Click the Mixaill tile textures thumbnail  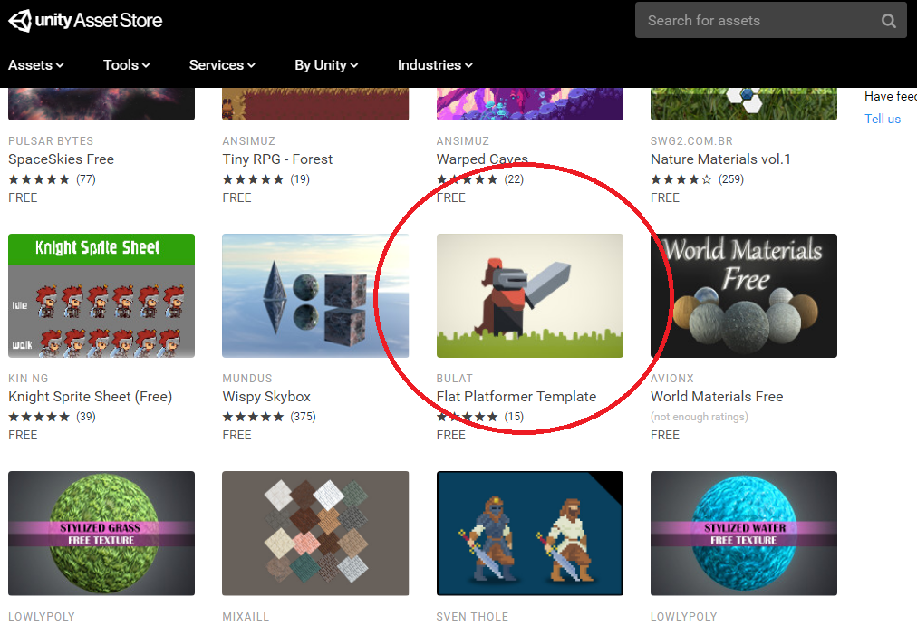[315, 533]
